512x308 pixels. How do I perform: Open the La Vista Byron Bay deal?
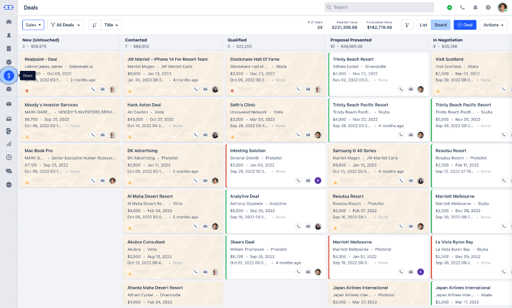click(454, 242)
